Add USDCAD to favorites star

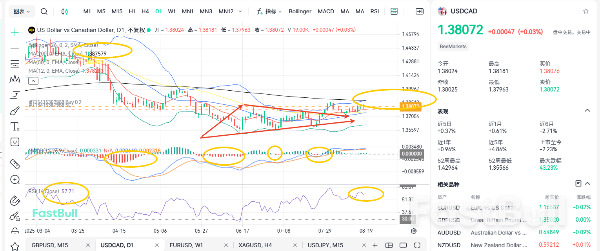click(x=586, y=11)
